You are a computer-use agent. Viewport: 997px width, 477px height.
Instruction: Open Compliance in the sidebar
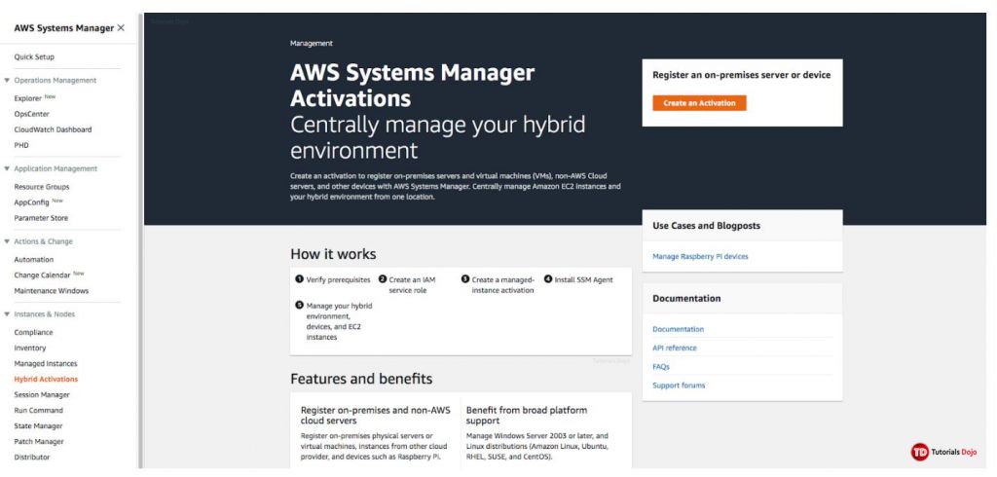(34, 333)
